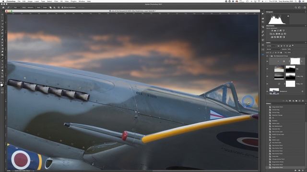307x172 pixels.
Task: Click path operations icon in options bar
Action: [x=50, y=8]
